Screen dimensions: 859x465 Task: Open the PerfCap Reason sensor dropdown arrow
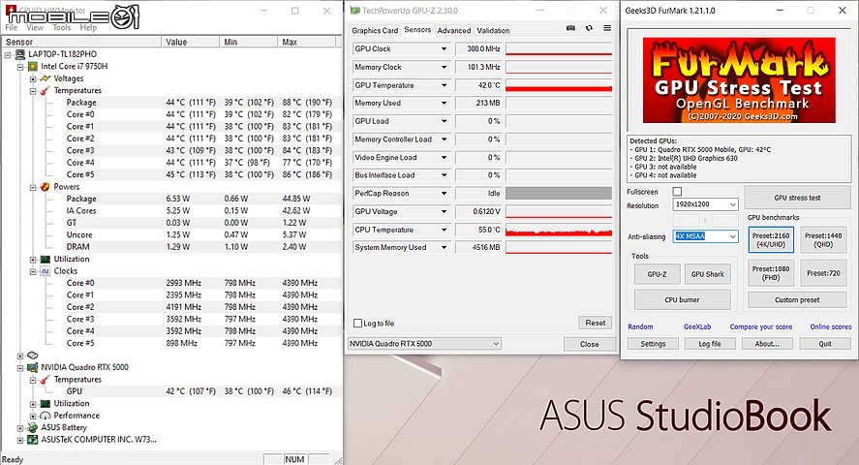444,194
